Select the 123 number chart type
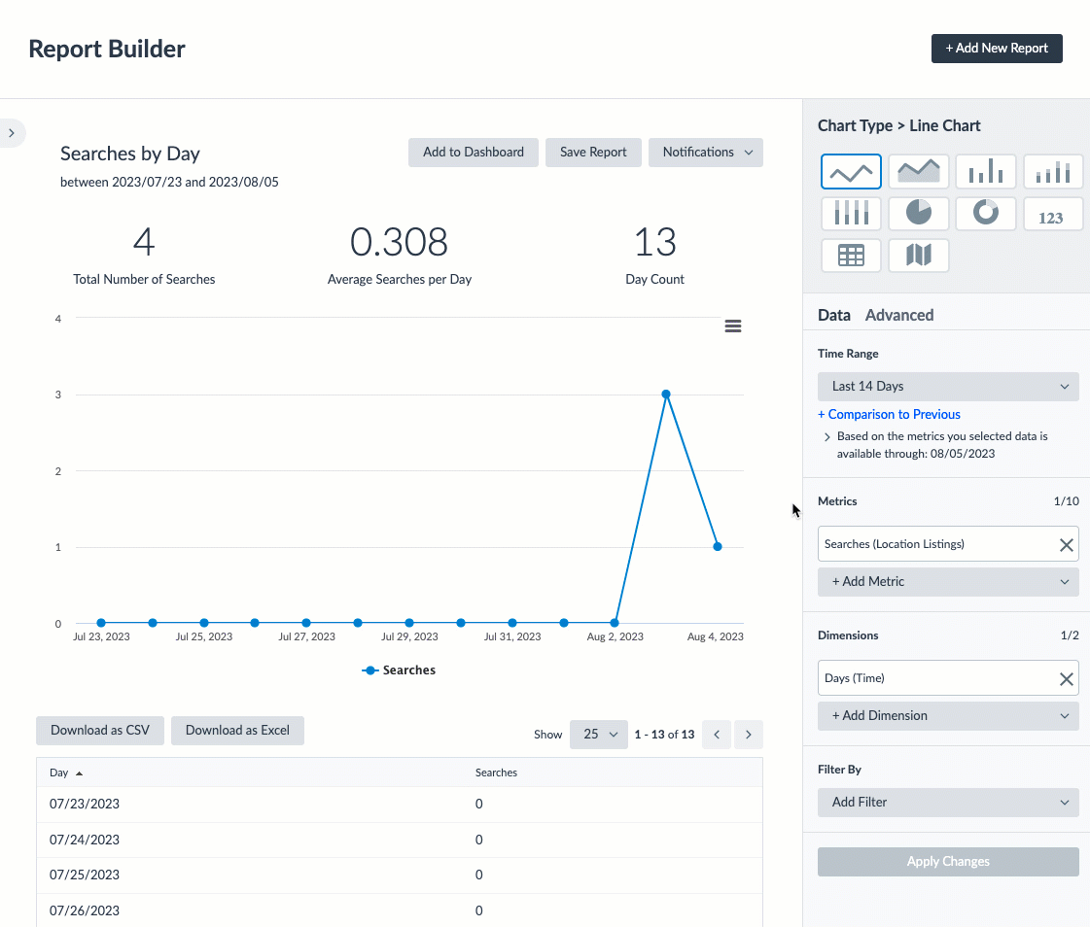The image size is (1090, 927). pos(1053,213)
